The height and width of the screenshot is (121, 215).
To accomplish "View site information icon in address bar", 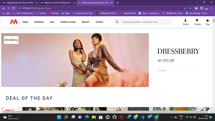I will pos(20,8).
